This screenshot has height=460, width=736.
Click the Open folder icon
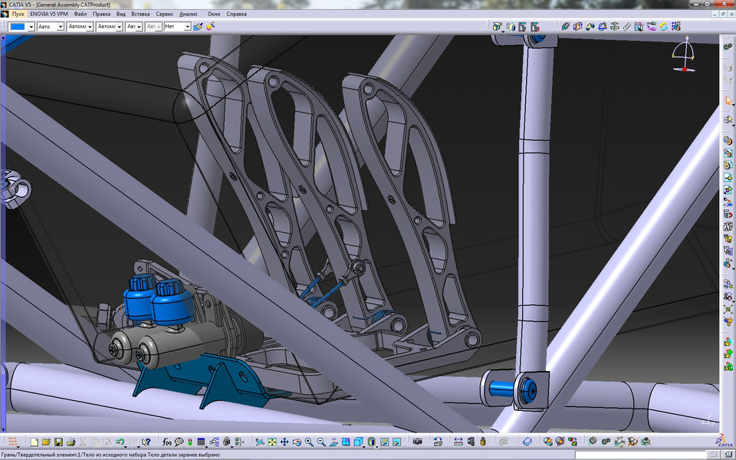46,442
